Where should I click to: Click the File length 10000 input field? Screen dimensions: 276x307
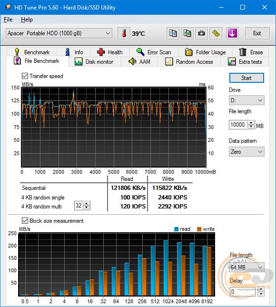click(x=238, y=125)
